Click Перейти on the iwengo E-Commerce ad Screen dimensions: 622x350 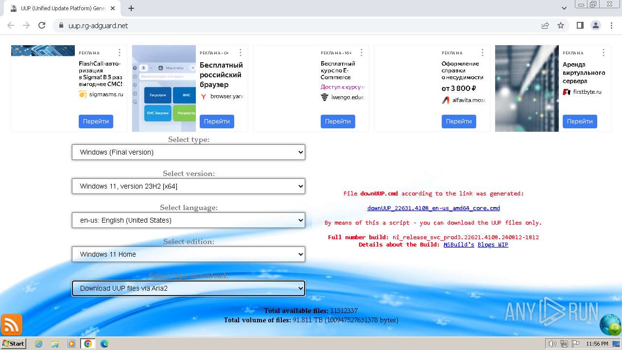(x=338, y=122)
